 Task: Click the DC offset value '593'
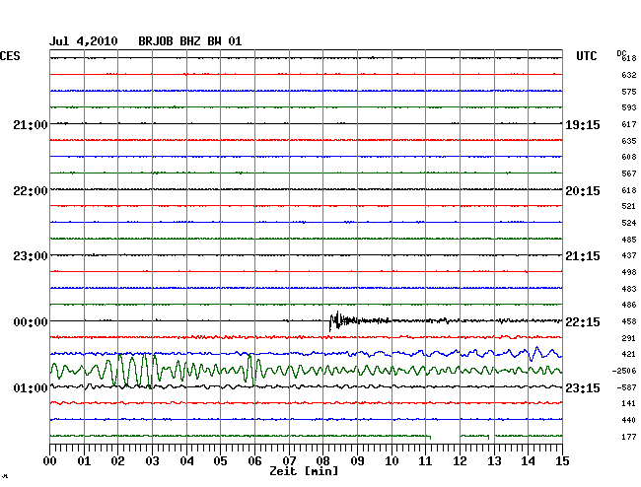coord(629,107)
